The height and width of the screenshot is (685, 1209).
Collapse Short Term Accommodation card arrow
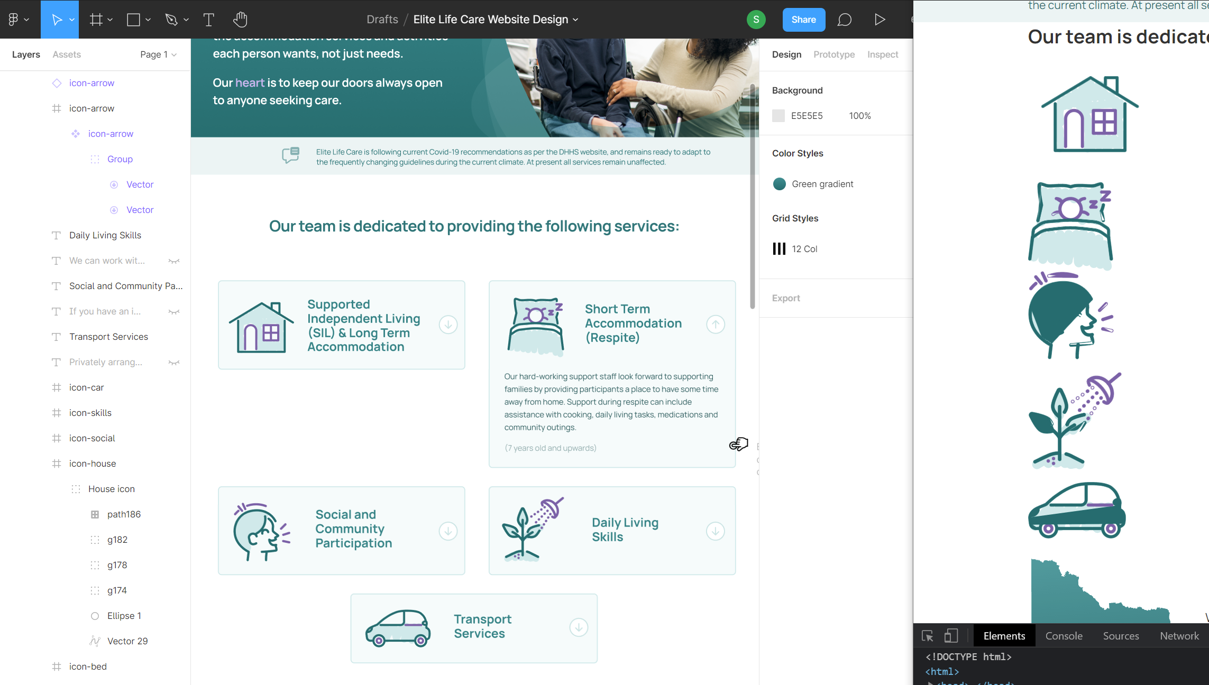click(x=715, y=324)
